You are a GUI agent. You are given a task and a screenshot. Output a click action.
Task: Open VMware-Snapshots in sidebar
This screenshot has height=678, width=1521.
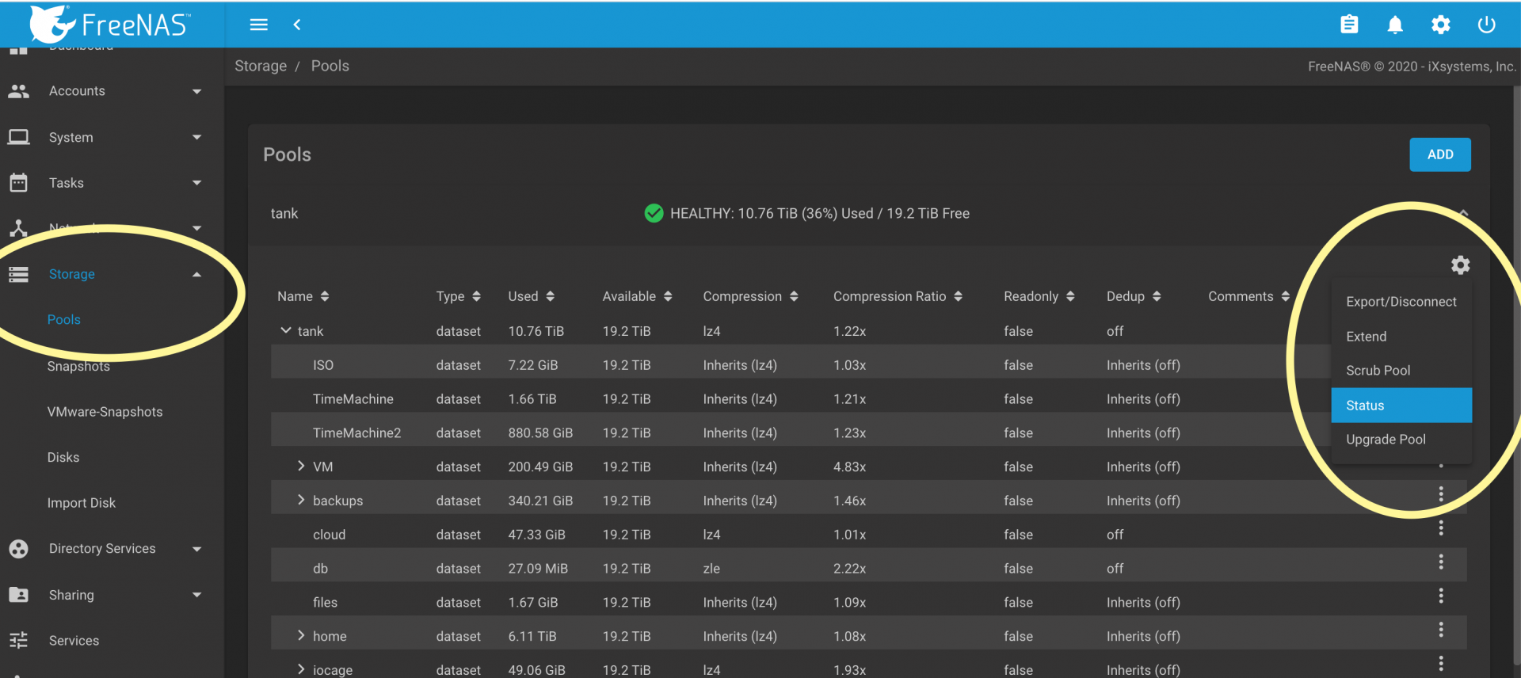click(x=105, y=412)
